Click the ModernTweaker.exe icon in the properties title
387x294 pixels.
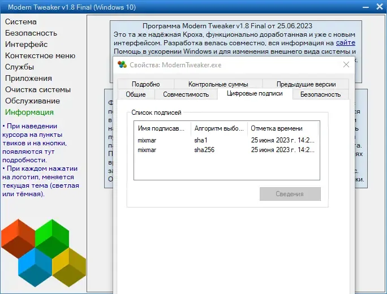click(x=122, y=64)
